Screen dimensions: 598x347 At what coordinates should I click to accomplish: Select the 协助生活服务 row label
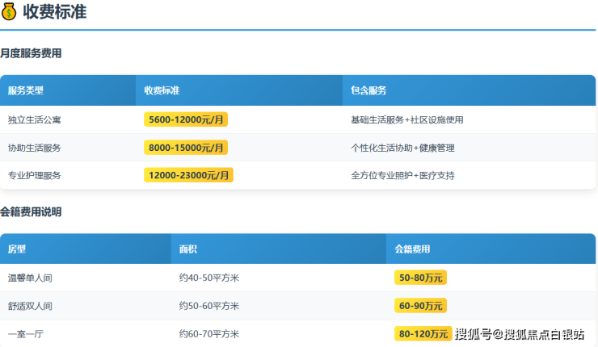click(35, 148)
